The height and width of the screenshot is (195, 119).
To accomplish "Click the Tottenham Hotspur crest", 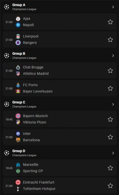I will [x=18, y=188].
